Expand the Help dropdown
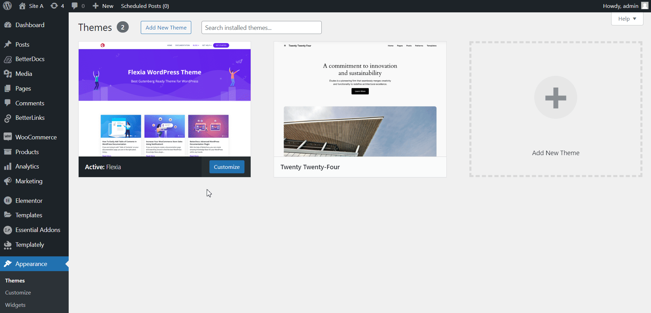 point(627,19)
